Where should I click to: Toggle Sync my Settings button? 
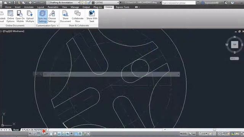tap(42, 16)
